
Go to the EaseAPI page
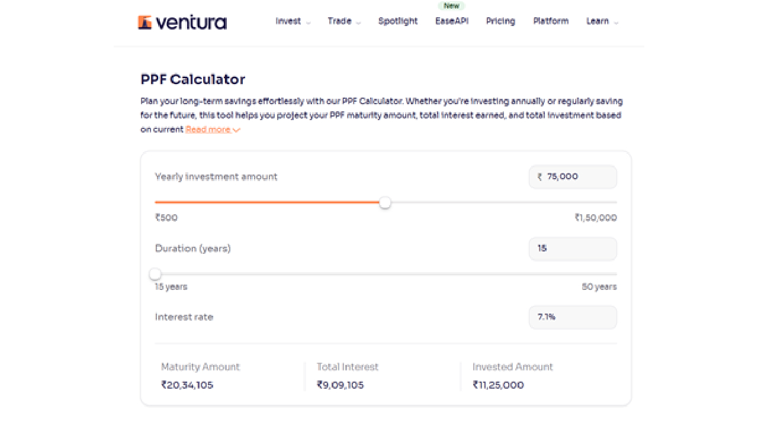(x=451, y=21)
